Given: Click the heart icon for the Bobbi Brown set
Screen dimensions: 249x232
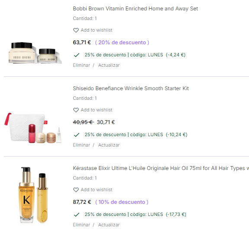Looking at the screenshot, I should pos(76,30).
